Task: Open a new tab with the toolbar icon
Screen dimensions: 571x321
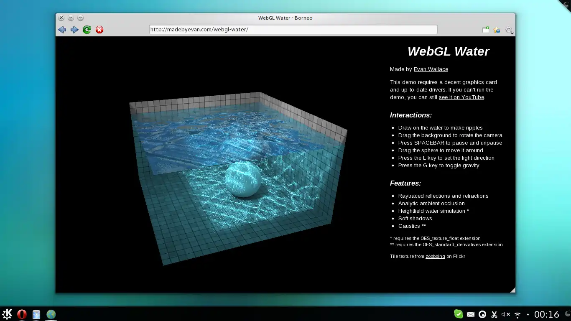Action: [x=485, y=30]
